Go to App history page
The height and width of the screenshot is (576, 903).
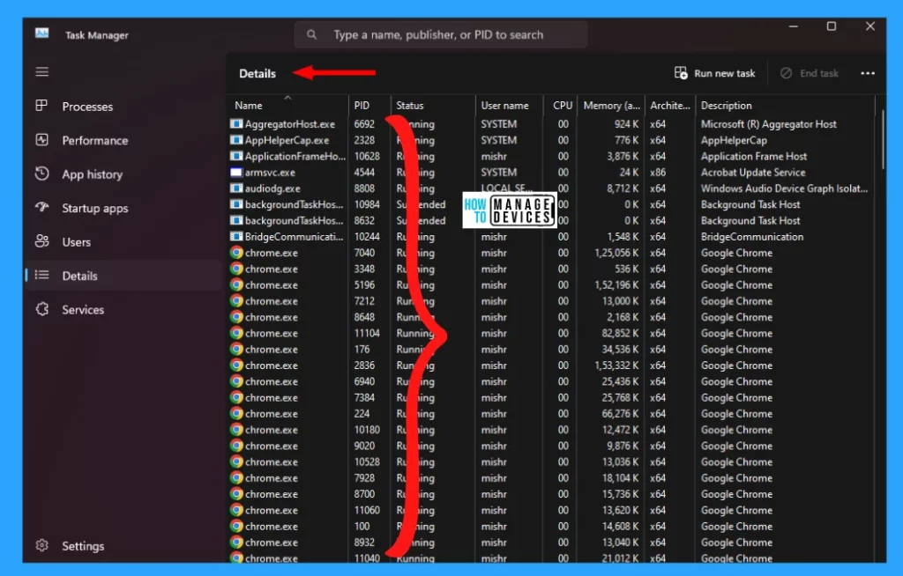(x=123, y=174)
